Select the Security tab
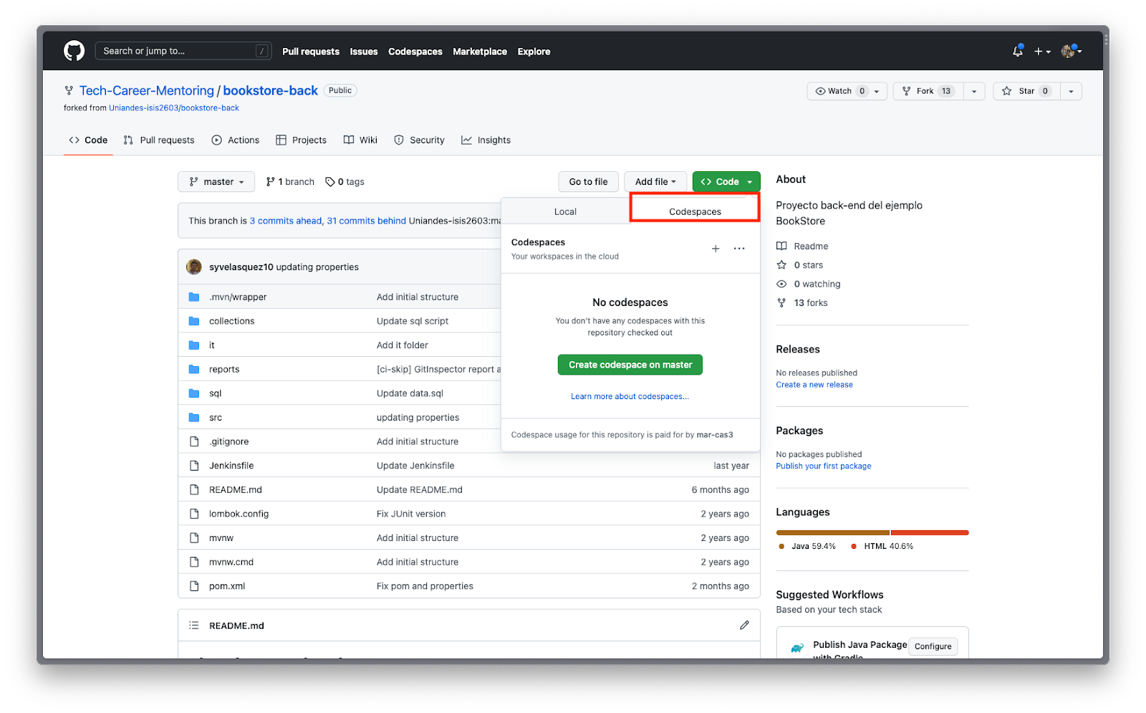Viewport: 1146px width, 713px height. click(420, 140)
